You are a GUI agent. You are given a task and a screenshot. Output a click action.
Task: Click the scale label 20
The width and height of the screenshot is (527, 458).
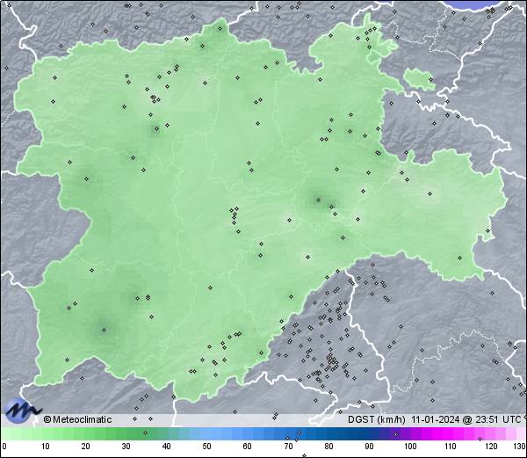tap(86, 447)
